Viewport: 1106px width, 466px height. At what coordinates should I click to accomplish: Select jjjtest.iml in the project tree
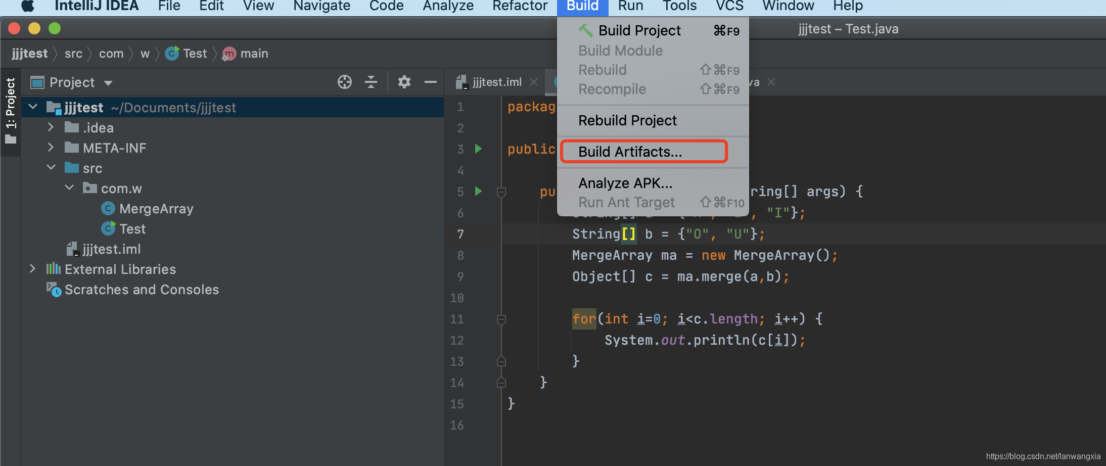(112, 249)
